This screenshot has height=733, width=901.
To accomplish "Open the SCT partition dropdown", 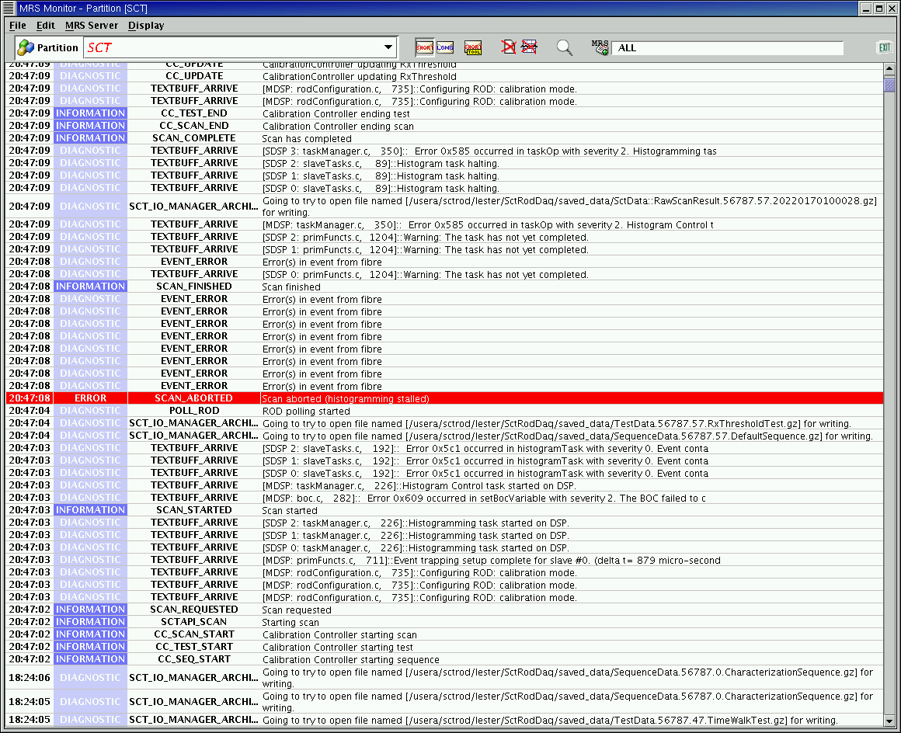I will pyautogui.click(x=388, y=47).
